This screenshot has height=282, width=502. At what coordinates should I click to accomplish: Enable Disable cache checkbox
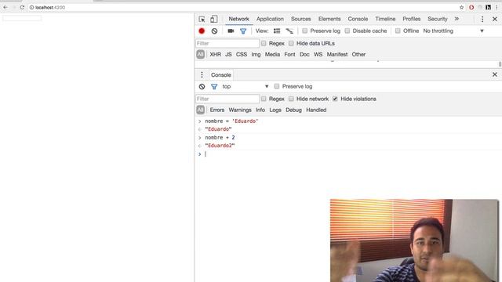click(x=347, y=31)
